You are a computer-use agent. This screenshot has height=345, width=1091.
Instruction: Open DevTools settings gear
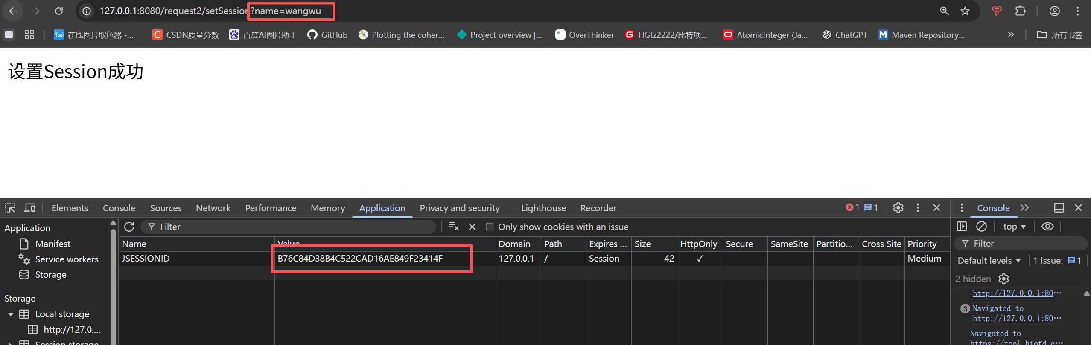pos(898,208)
